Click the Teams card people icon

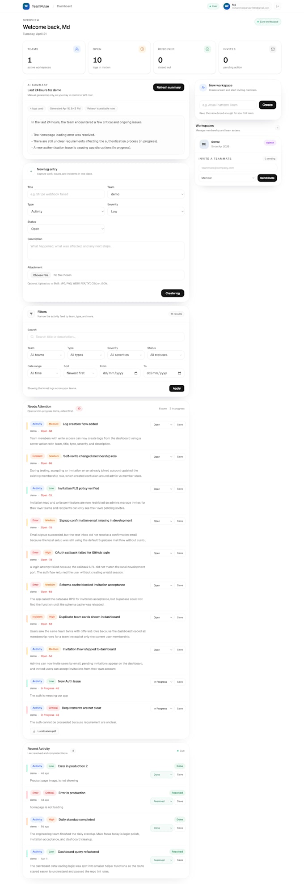click(77, 49)
